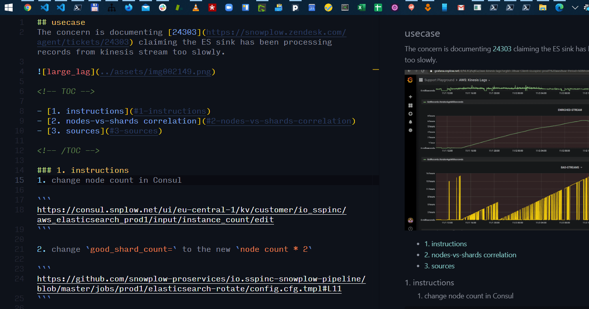Open the green G taskbar app
589x309 pixels.
pos(262,7)
